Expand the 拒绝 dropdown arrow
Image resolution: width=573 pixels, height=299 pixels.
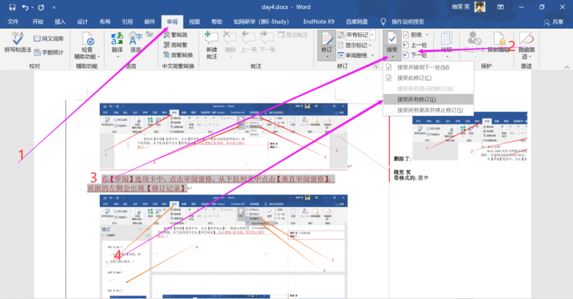click(x=427, y=35)
